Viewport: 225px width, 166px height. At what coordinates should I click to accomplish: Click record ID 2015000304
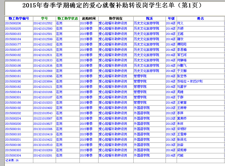(x=13, y=155)
